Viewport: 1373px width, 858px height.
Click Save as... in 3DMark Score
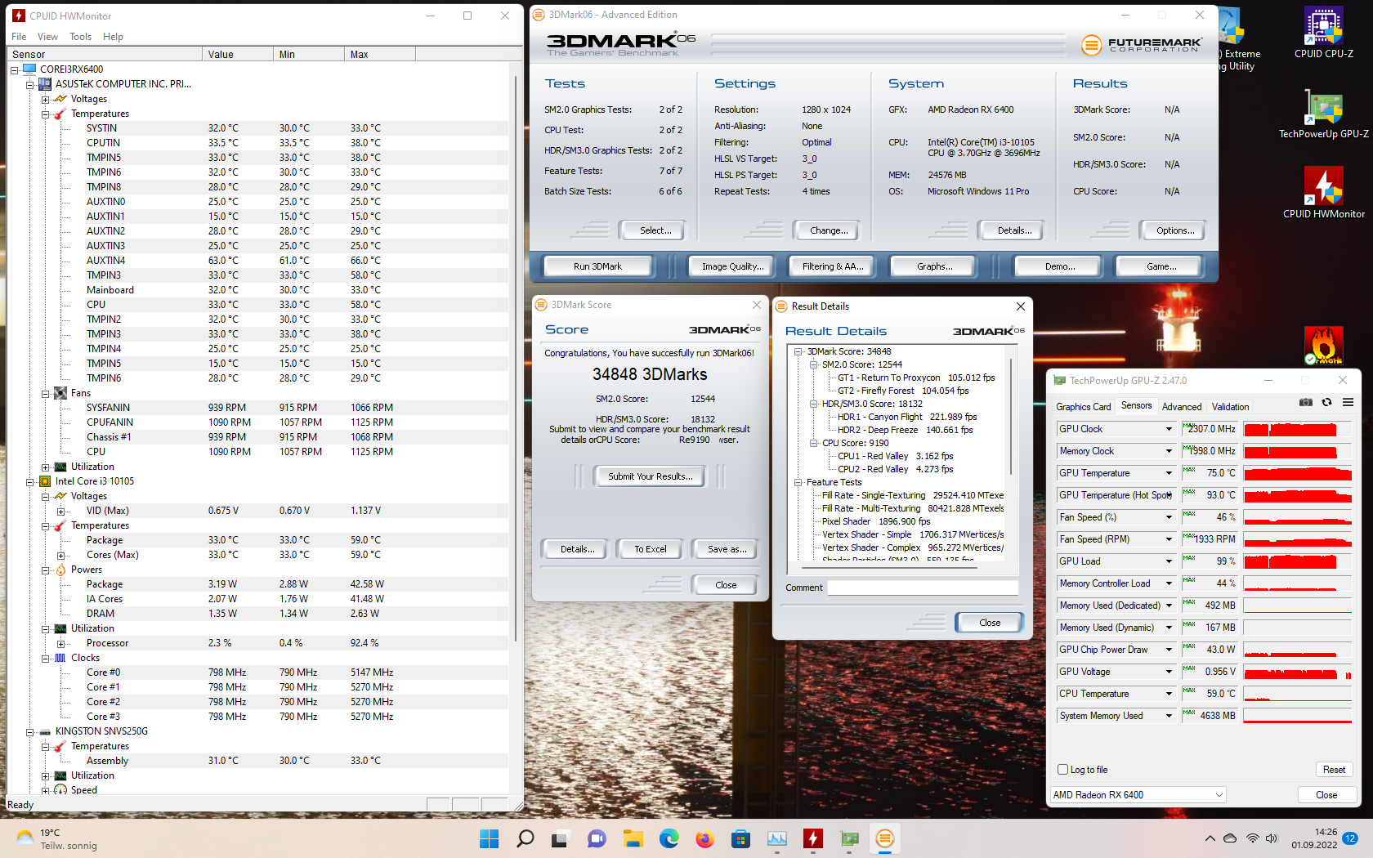[727, 549]
